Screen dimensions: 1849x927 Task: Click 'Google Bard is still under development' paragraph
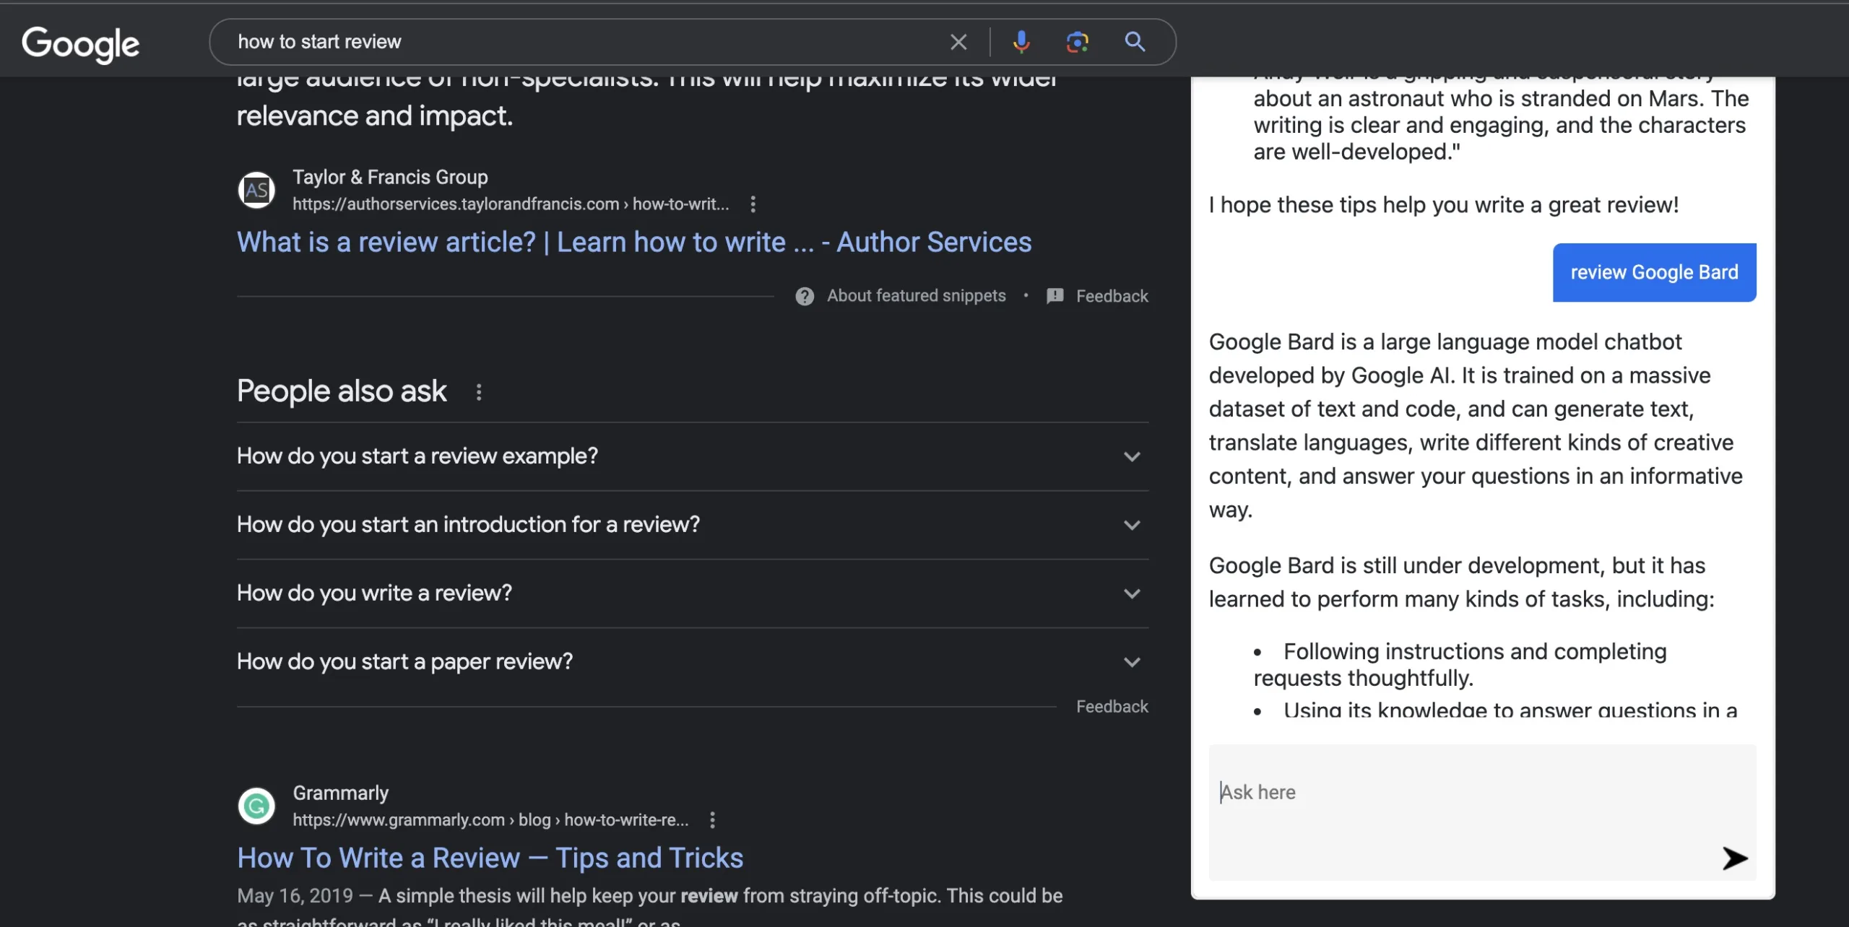[1461, 583]
